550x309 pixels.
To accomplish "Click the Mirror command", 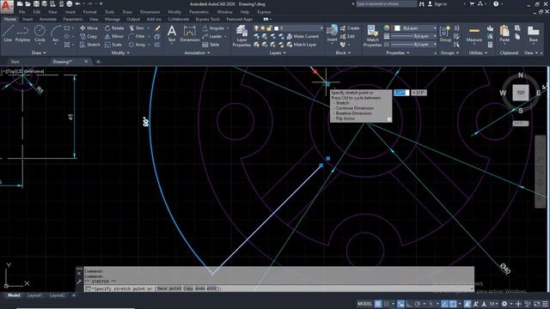I will coord(114,36).
